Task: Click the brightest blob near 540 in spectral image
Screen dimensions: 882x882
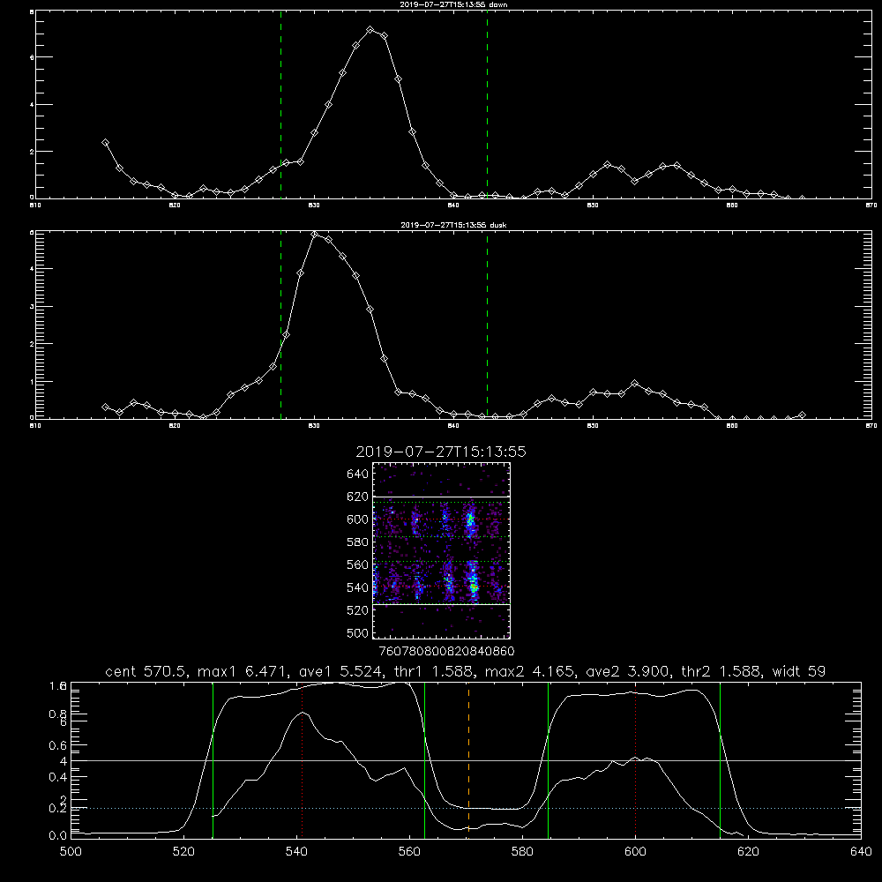Action: 474,587
